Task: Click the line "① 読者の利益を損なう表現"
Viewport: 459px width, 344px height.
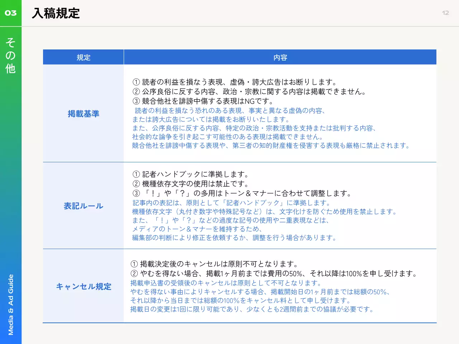Action: 235,82
